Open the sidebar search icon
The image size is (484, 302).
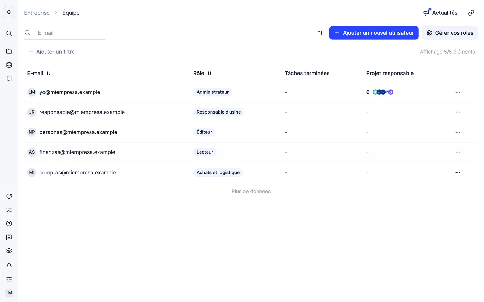point(9,33)
